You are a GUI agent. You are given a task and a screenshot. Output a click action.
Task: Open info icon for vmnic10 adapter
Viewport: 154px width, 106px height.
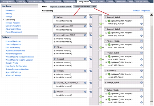(x=141, y=59)
